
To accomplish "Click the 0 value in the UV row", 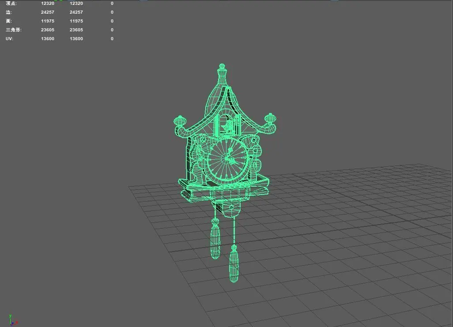I will coord(112,38).
